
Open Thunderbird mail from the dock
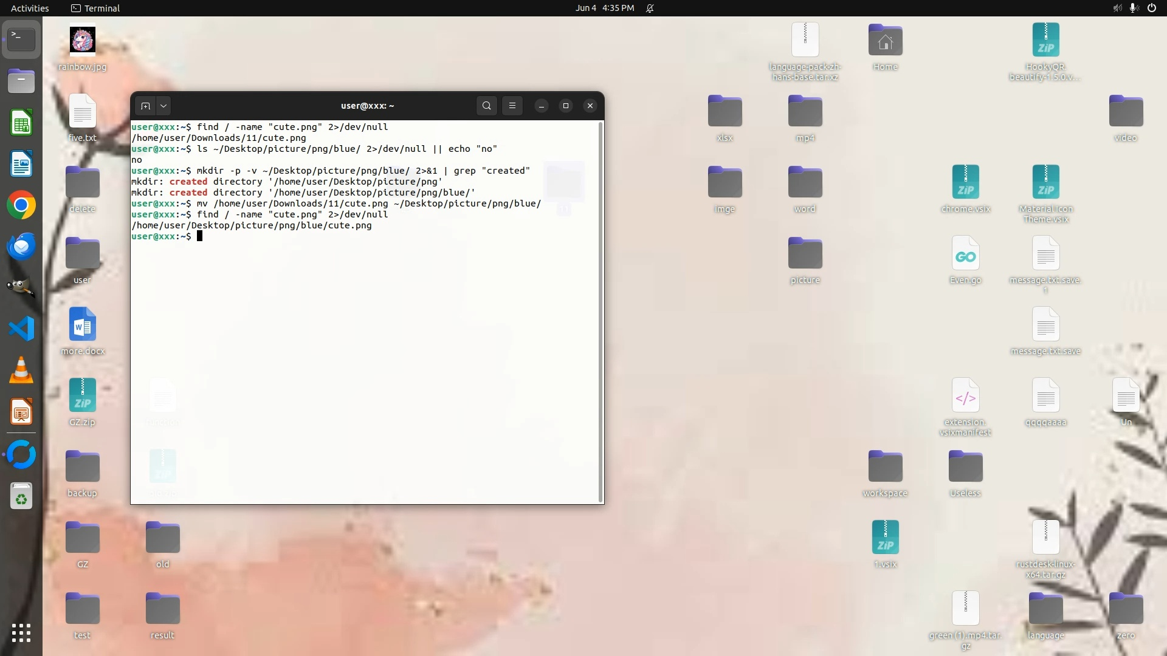click(x=21, y=247)
